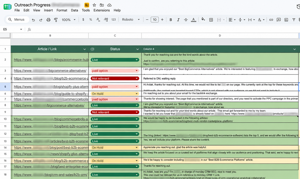Image resolution: width=300 pixels, height=179 pixels.
Task: Click the yellow icon beside the document title
Action: (x=87, y=5)
